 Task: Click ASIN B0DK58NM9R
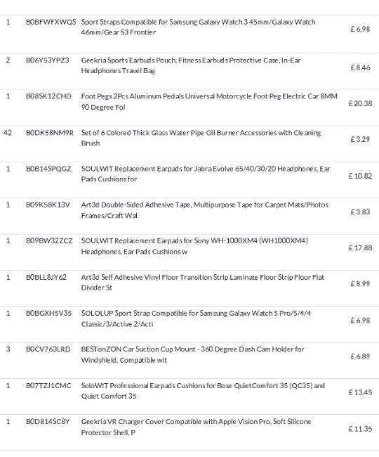coord(50,133)
